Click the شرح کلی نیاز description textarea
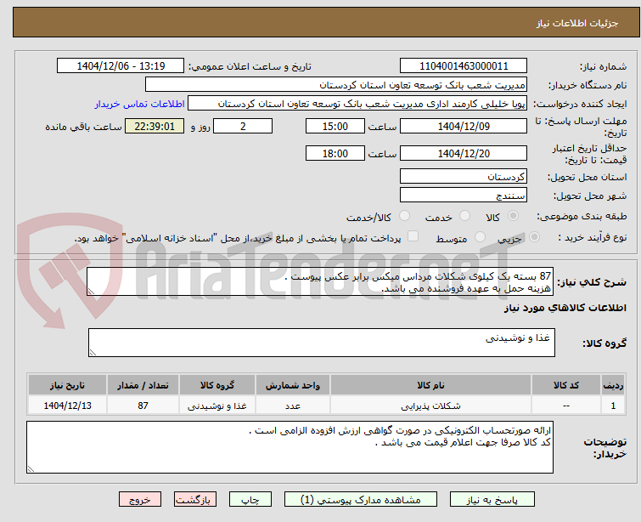Screen dimensions: 641x522 click(x=320, y=281)
